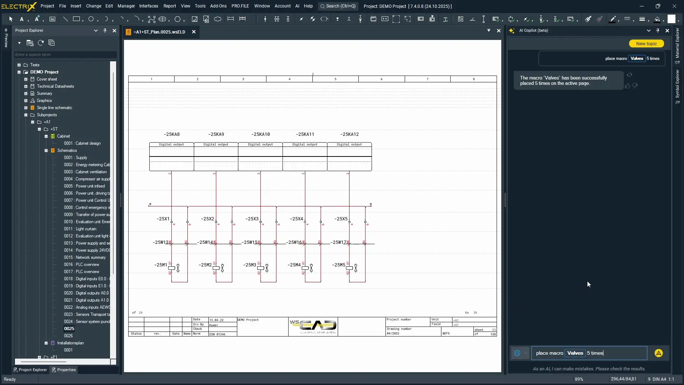Screen dimensions: 684x385
Task: Select the hexagon polygon tool
Action: tap(177, 19)
